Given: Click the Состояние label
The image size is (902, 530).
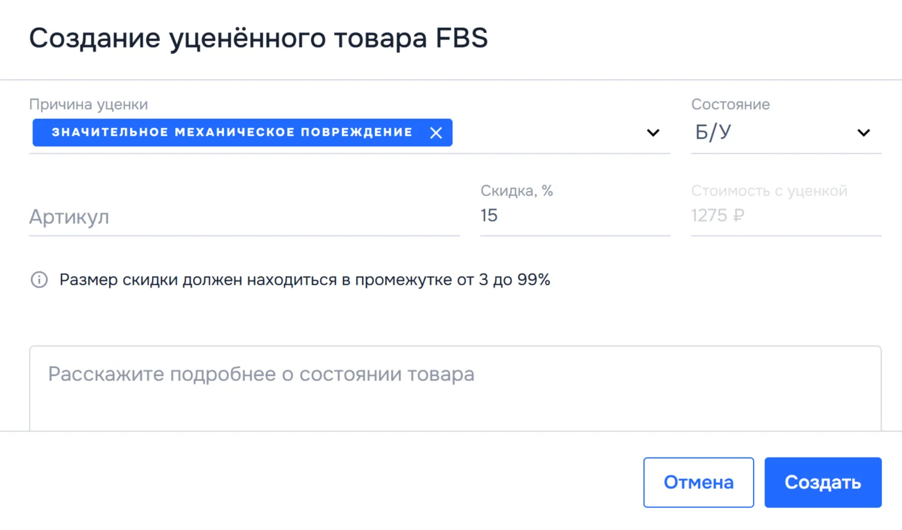Looking at the screenshot, I should point(730,104).
